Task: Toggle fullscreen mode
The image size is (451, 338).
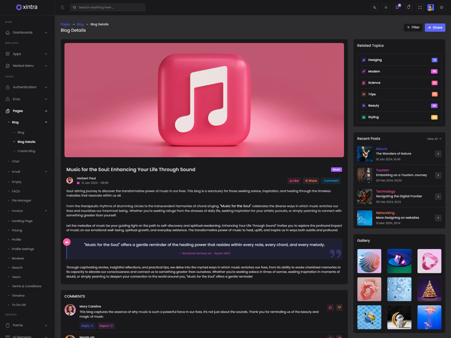Action: [419, 7]
